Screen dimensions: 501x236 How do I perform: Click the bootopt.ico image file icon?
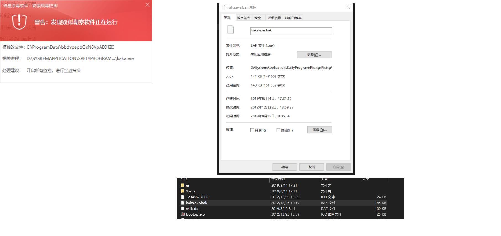tap(182, 214)
